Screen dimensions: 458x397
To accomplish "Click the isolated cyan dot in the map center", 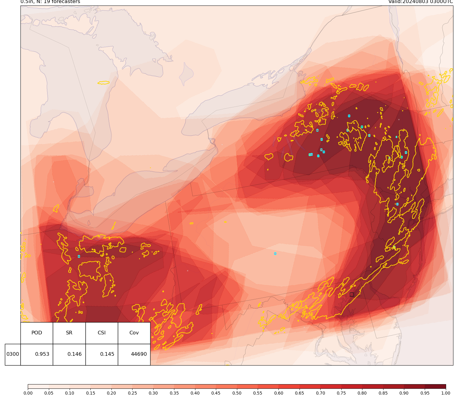I will [275, 253].
